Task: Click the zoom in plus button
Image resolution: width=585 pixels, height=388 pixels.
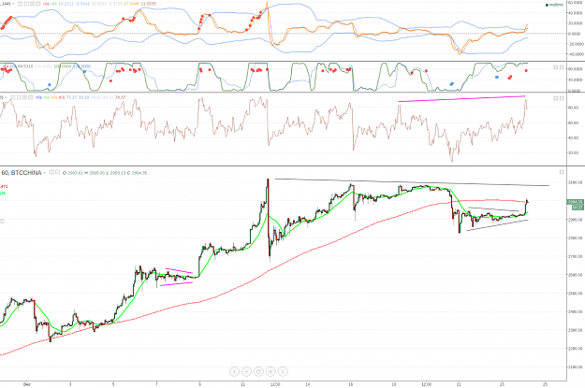Action: pyautogui.click(x=271, y=371)
